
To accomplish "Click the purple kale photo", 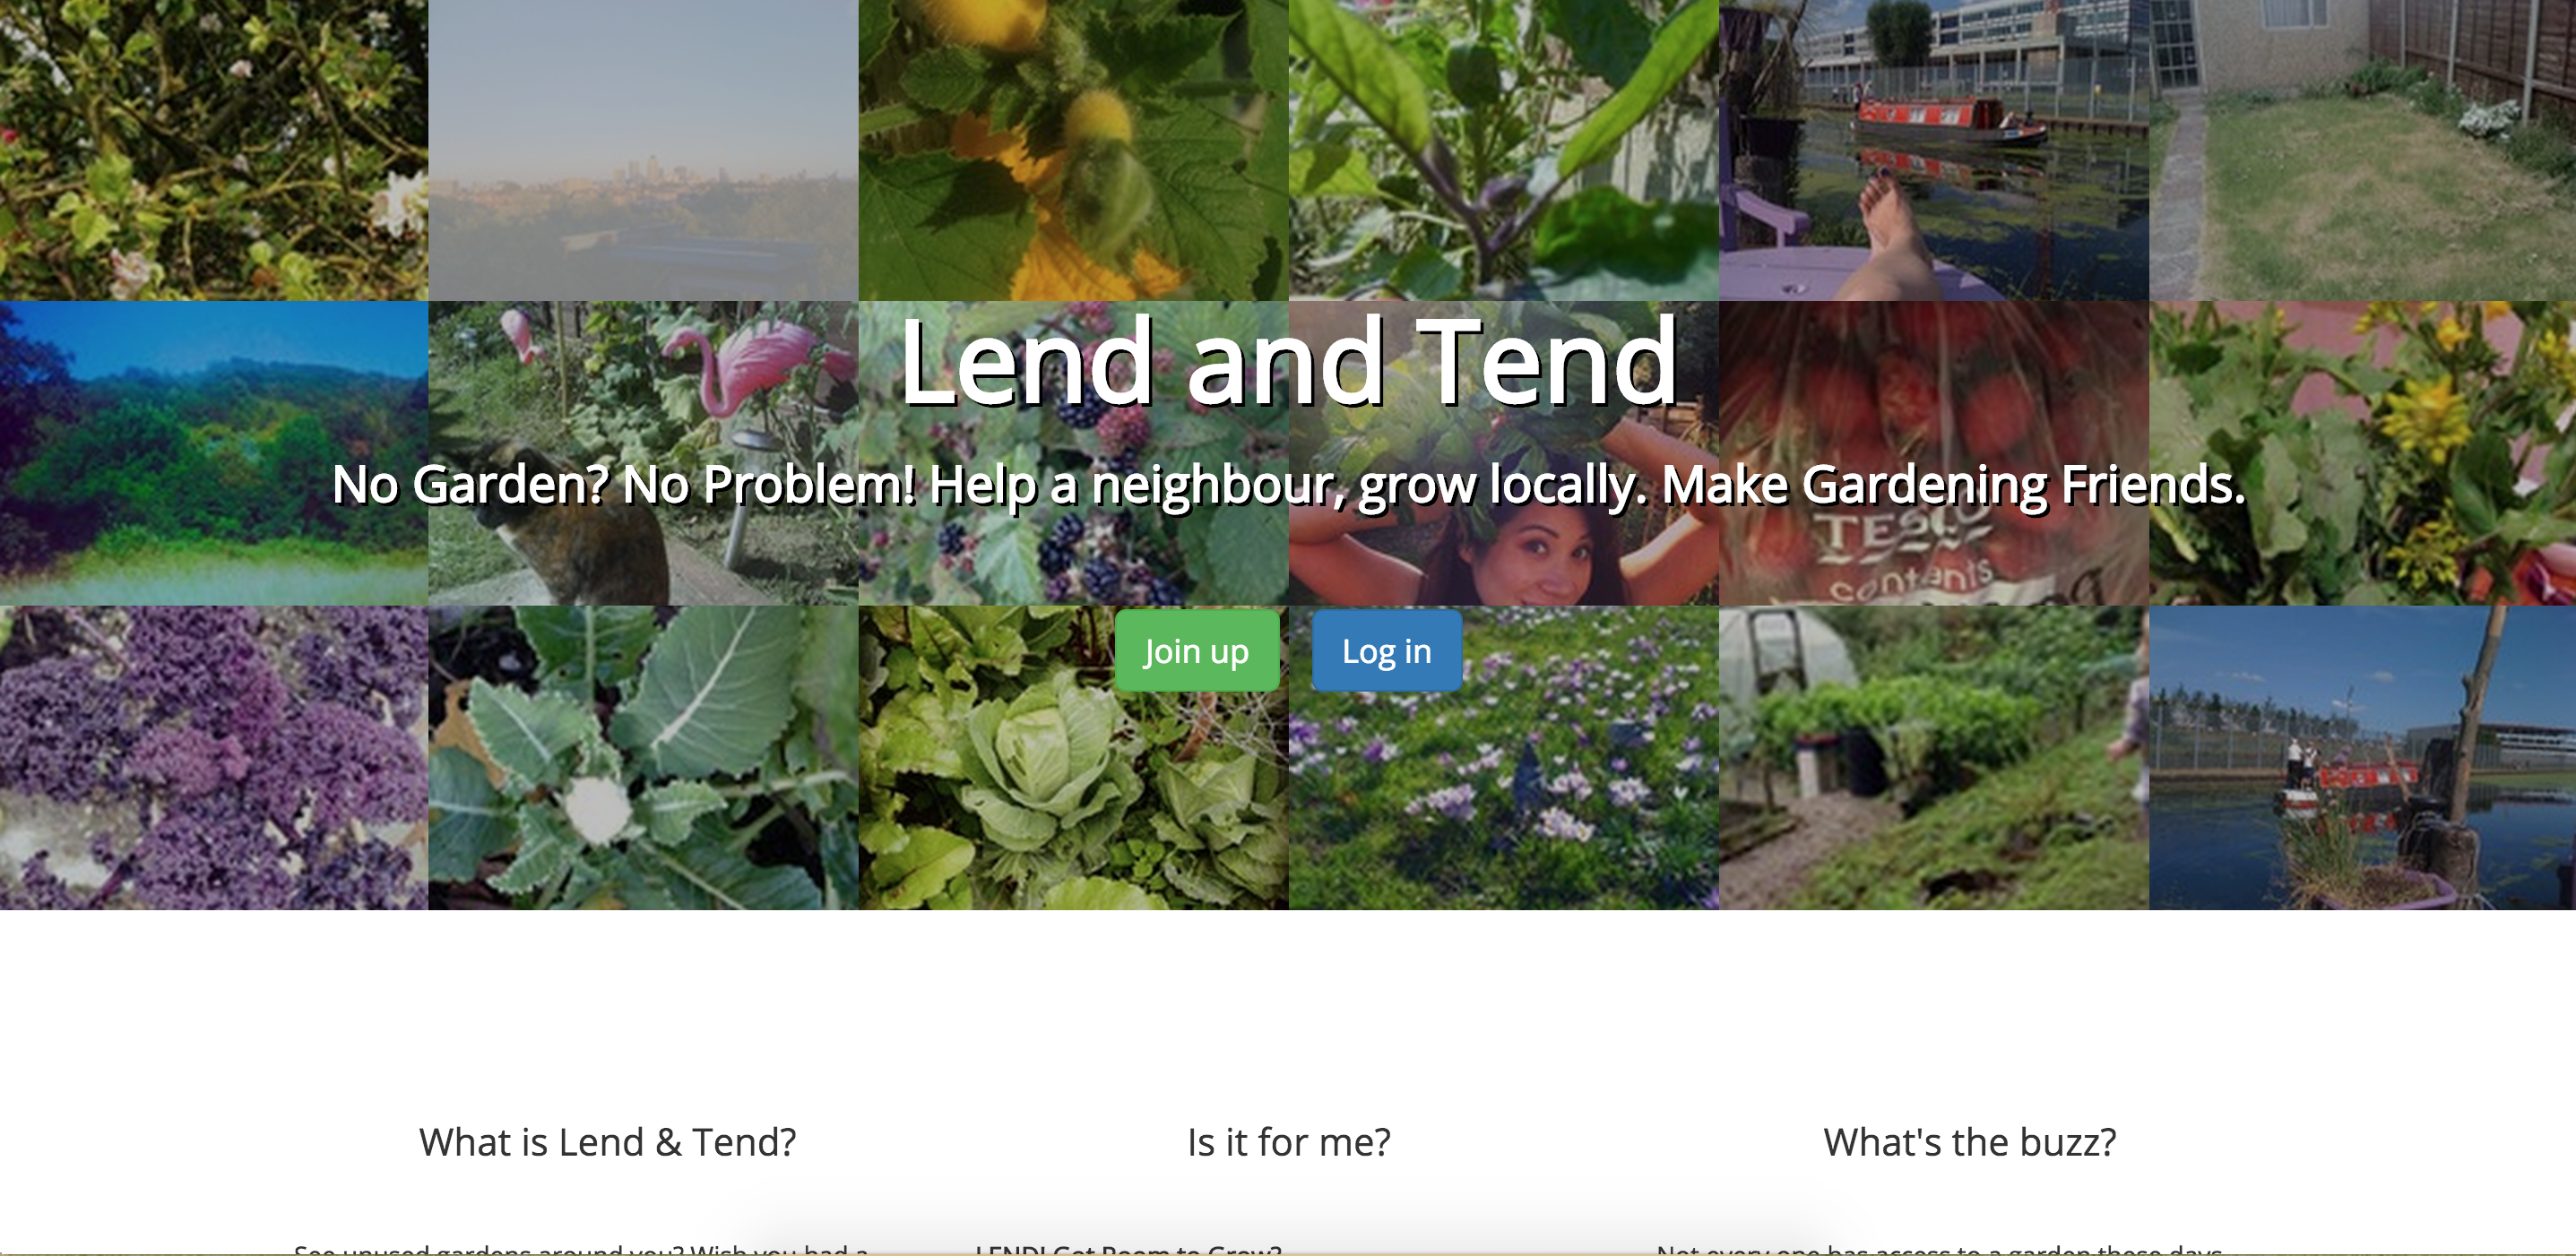I will coord(214,757).
